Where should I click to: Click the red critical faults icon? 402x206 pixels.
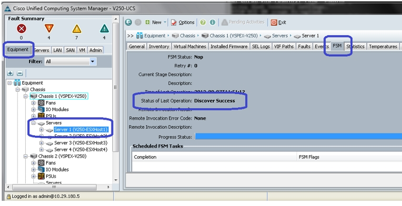point(21,28)
